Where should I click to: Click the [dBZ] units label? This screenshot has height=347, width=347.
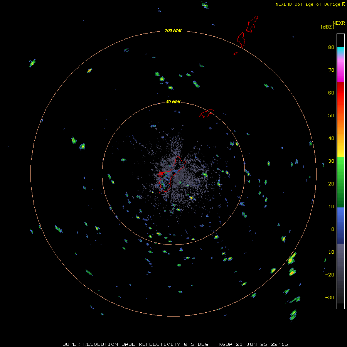point(327,27)
